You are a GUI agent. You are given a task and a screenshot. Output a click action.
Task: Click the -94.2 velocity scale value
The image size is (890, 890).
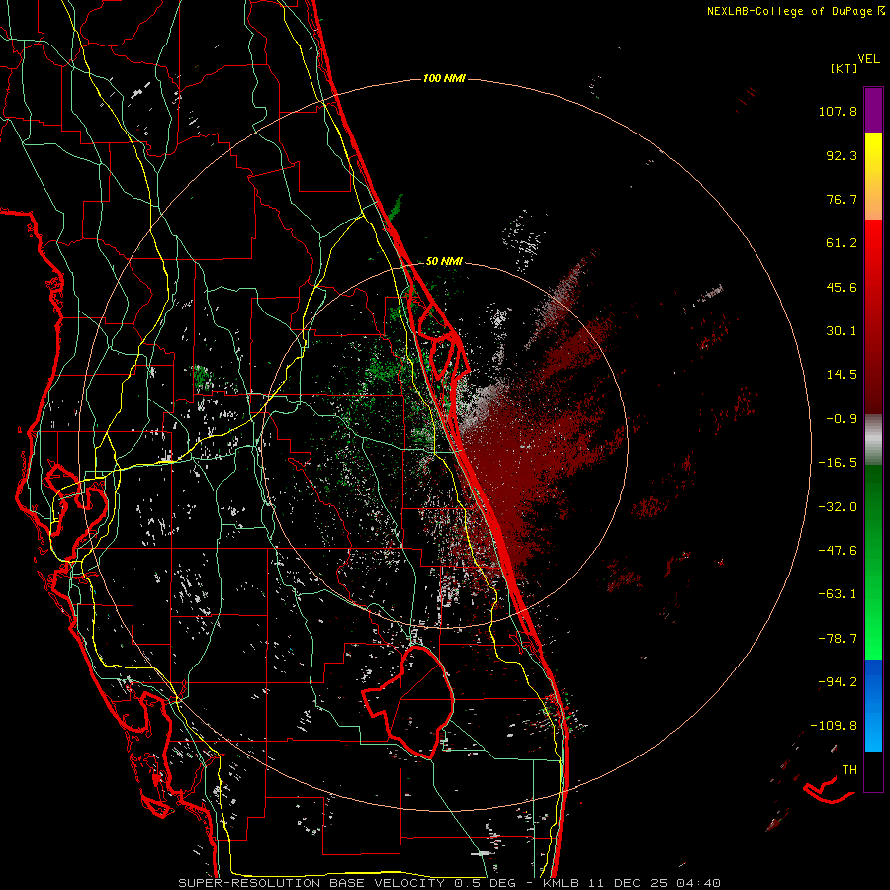838,682
